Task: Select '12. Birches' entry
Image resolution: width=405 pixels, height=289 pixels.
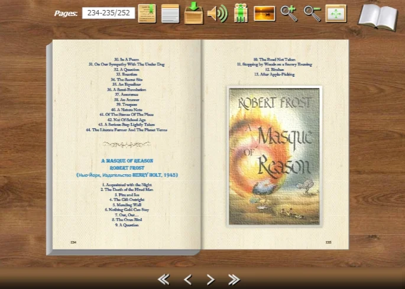Action: coord(274,70)
